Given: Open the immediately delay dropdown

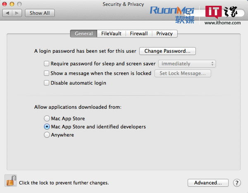Looking at the screenshot, I should pos(187,64).
